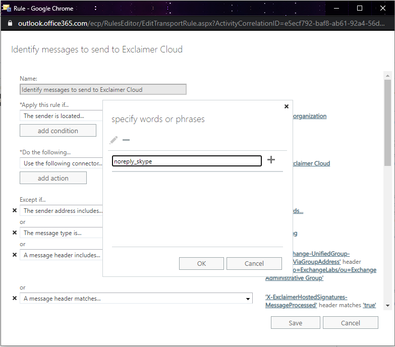This screenshot has height=347, width=395.
Task: Remove the 'message type is' exception
Action: tap(15, 233)
